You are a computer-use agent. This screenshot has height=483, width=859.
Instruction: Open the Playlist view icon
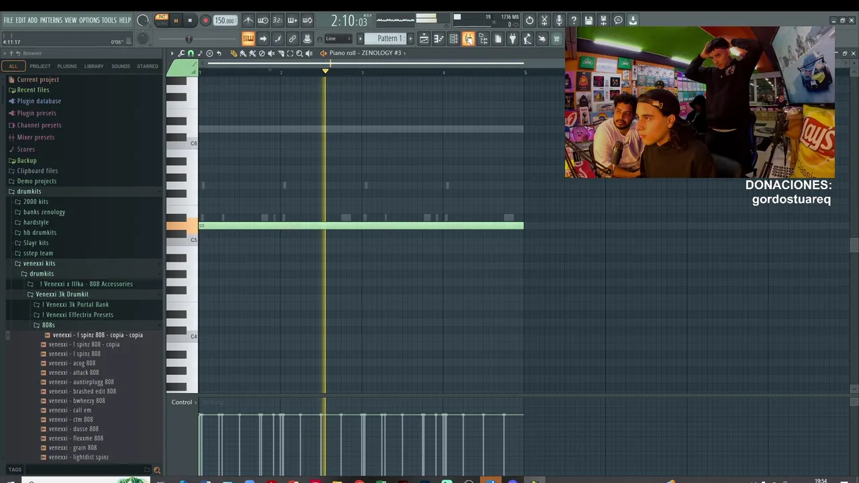[x=424, y=39]
